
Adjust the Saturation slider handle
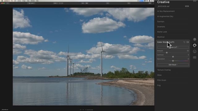[x=173, y=61]
